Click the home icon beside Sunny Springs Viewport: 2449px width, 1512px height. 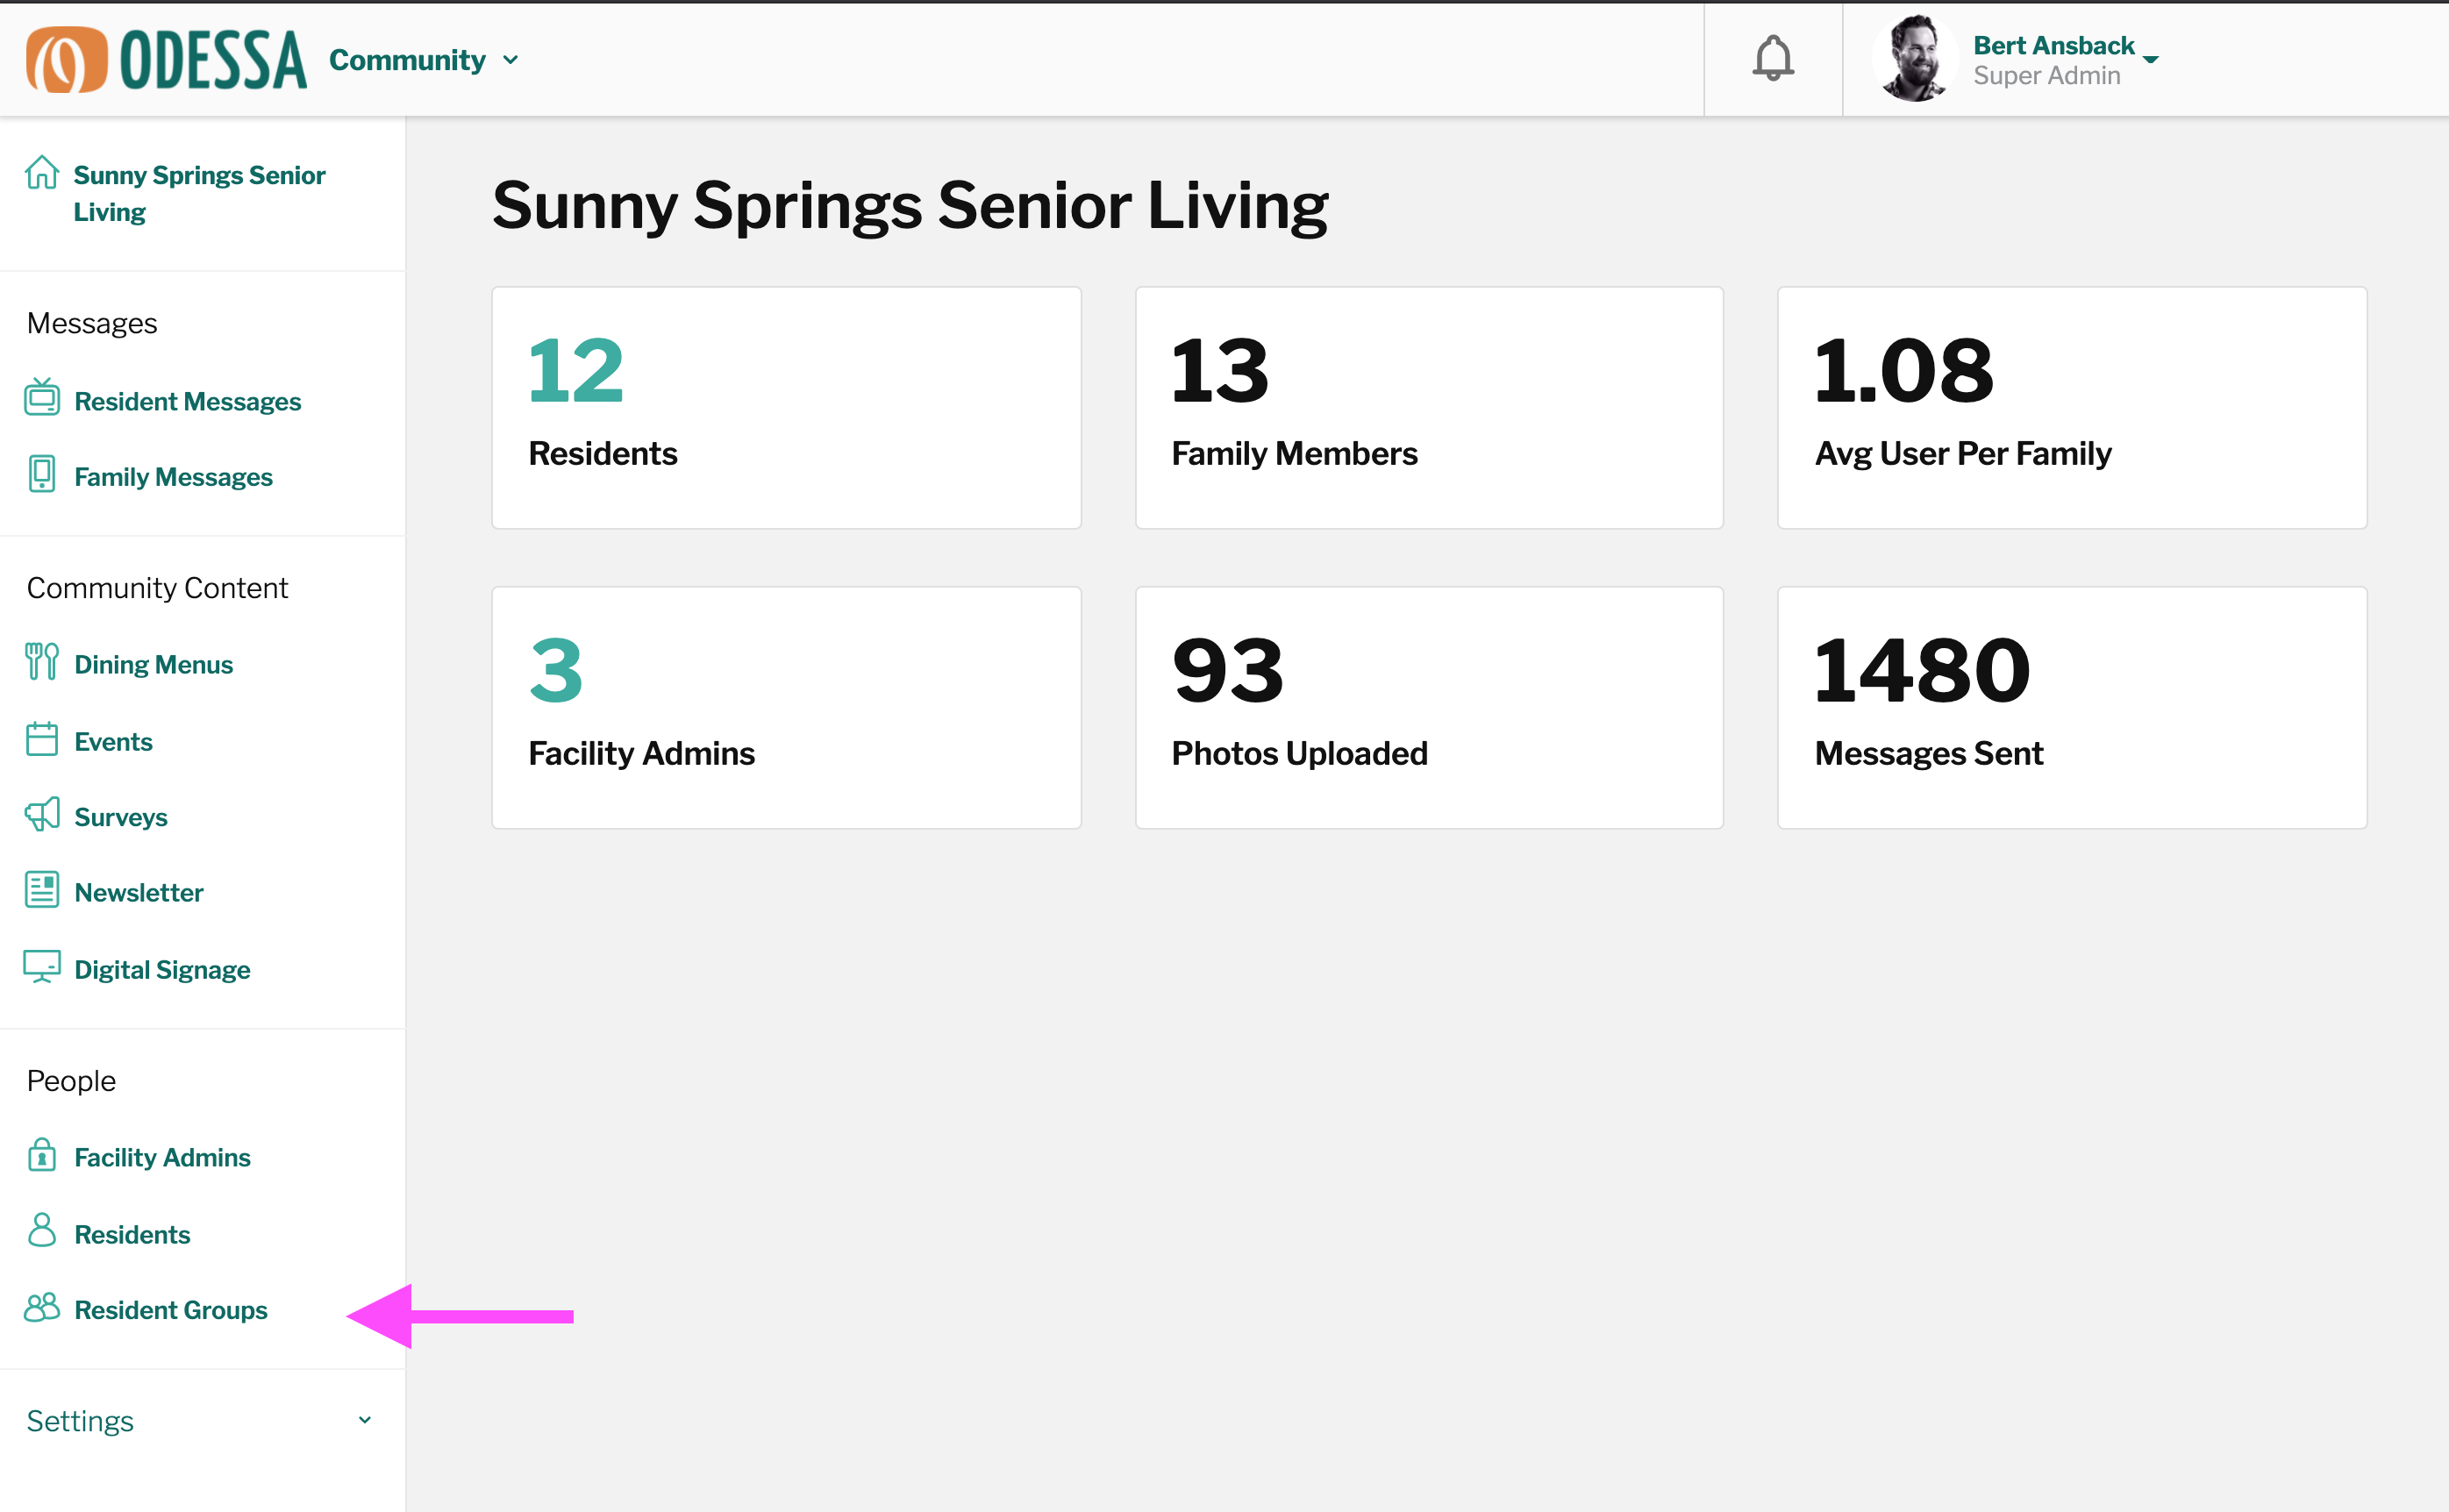click(x=42, y=173)
